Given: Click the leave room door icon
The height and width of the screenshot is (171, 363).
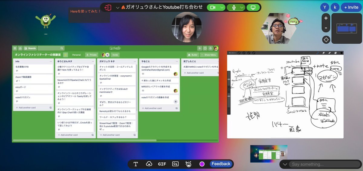Looking at the screenshot, I should [108, 7].
